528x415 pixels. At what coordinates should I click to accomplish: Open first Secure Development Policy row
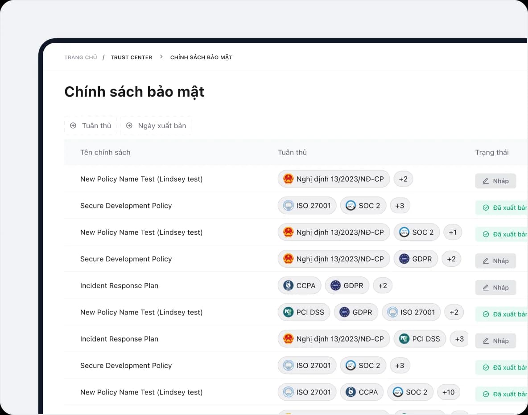click(x=126, y=205)
